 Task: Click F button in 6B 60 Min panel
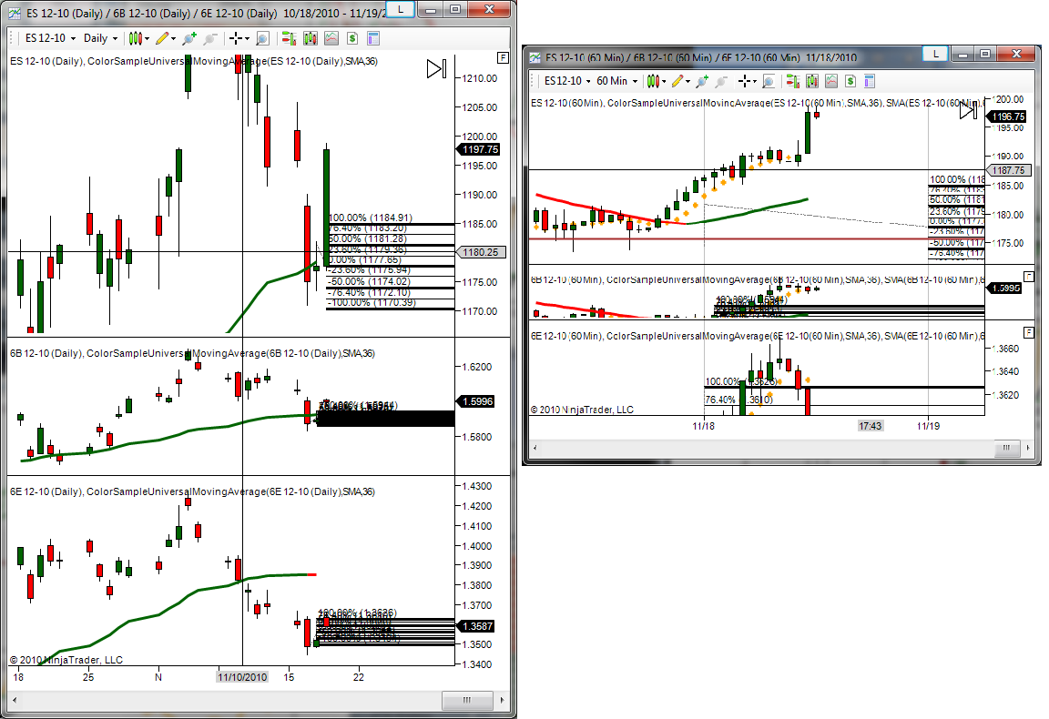(1029, 277)
